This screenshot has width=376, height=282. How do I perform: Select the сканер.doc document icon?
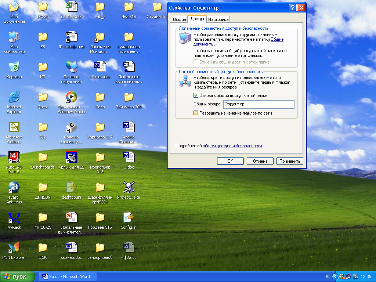(x=72, y=247)
